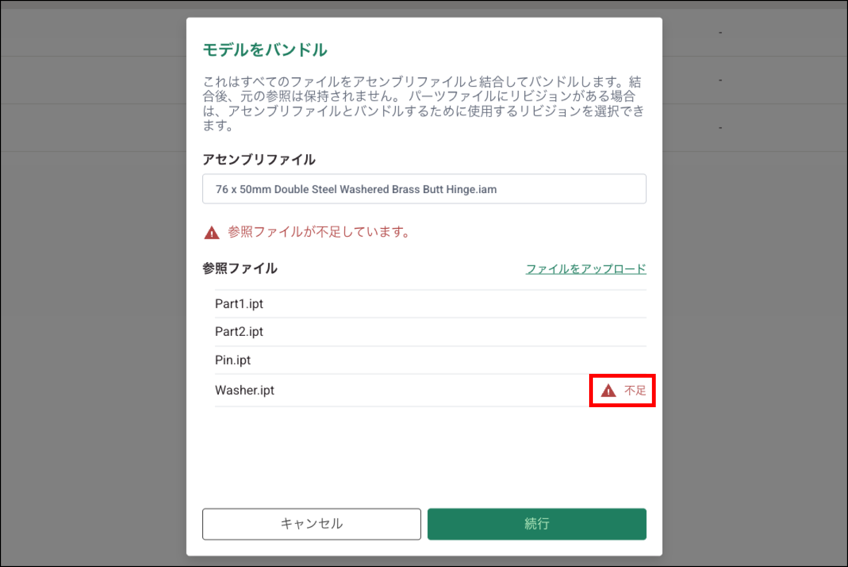Click the bundle description paragraph text

[x=424, y=103]
